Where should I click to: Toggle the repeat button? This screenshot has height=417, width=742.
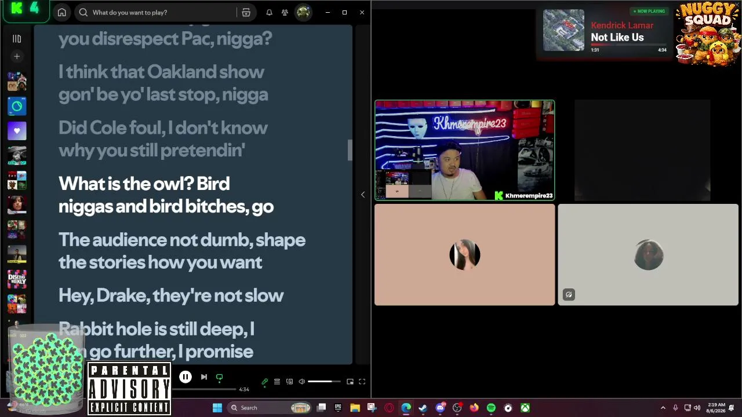click(x=219, y=377)
